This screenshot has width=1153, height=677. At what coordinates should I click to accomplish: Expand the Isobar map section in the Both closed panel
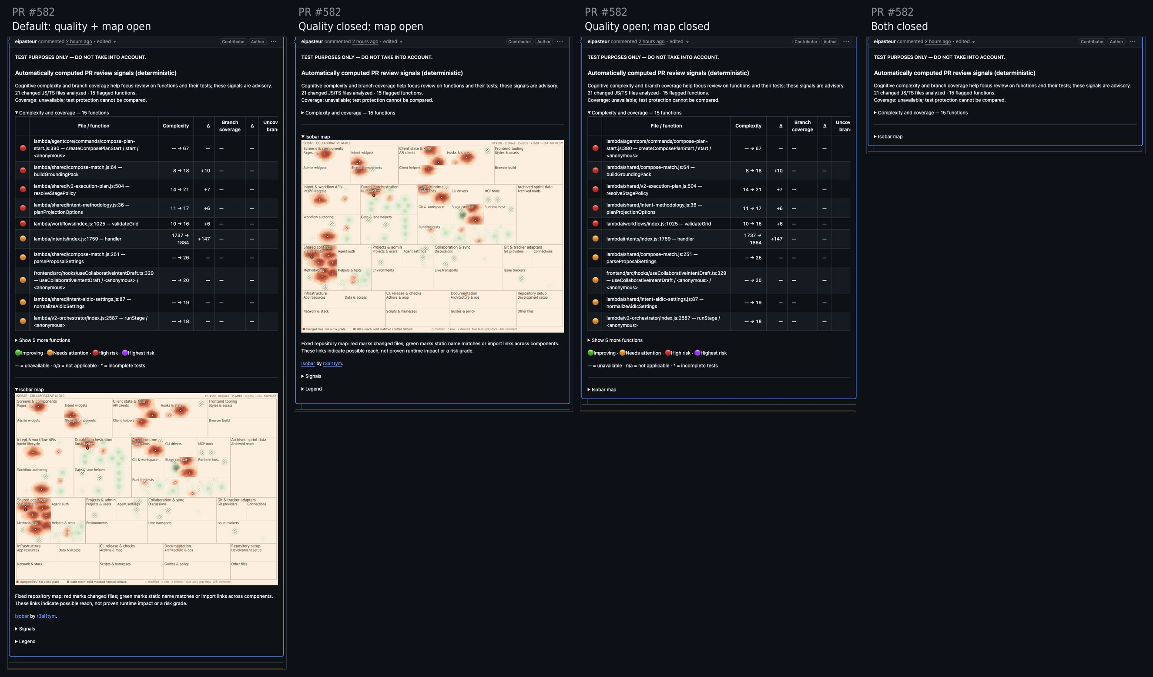[888, 136]
